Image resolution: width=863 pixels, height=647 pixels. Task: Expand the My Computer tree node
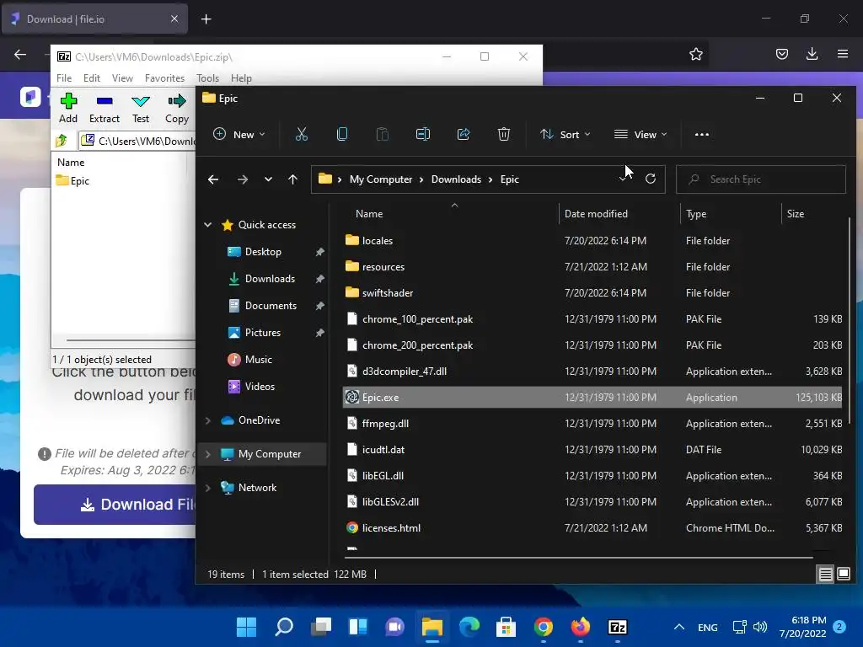click(x=208, y=454)
